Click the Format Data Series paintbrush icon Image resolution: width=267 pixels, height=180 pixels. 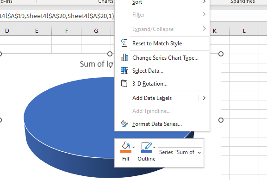124,124
